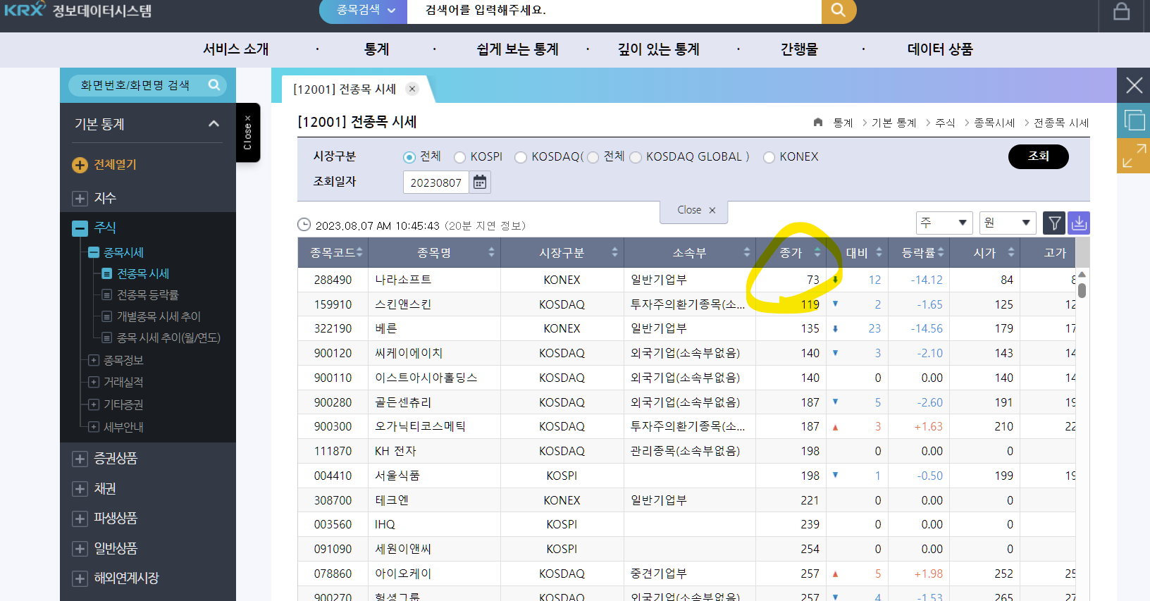This screenshot has height=601, width=1150.
Task: Click the 검색어를 입력해주세요 search field
Action: 614,10
